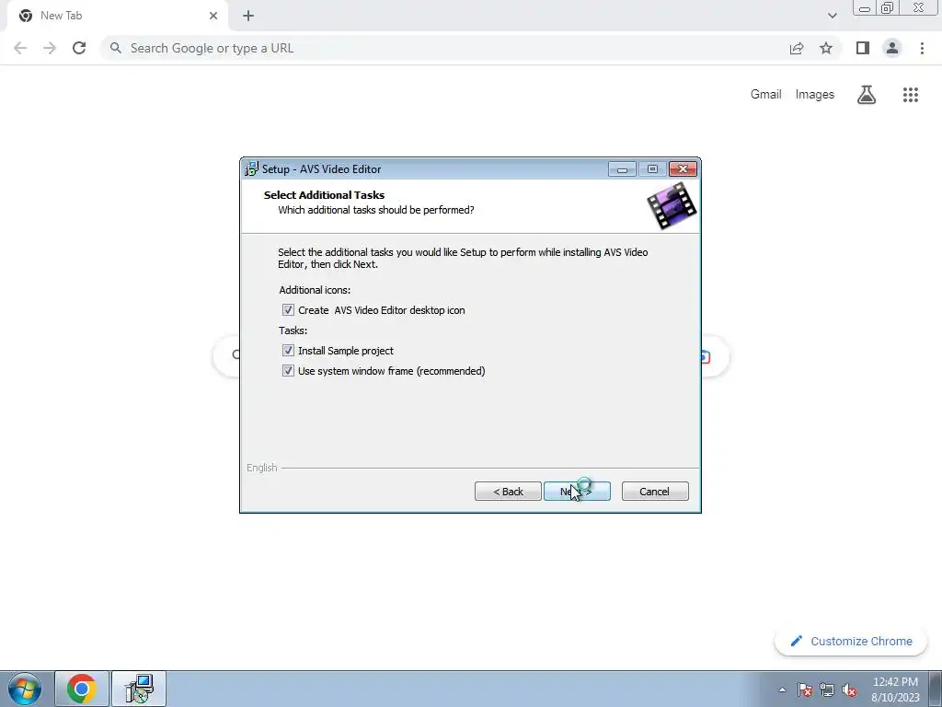Click the Chrome taskbar icon
This screenshot has width=942, height=707.
(82, 689)
